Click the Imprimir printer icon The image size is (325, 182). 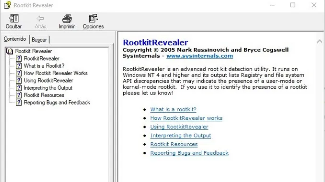pyautogui.click(x=67, y=19)
